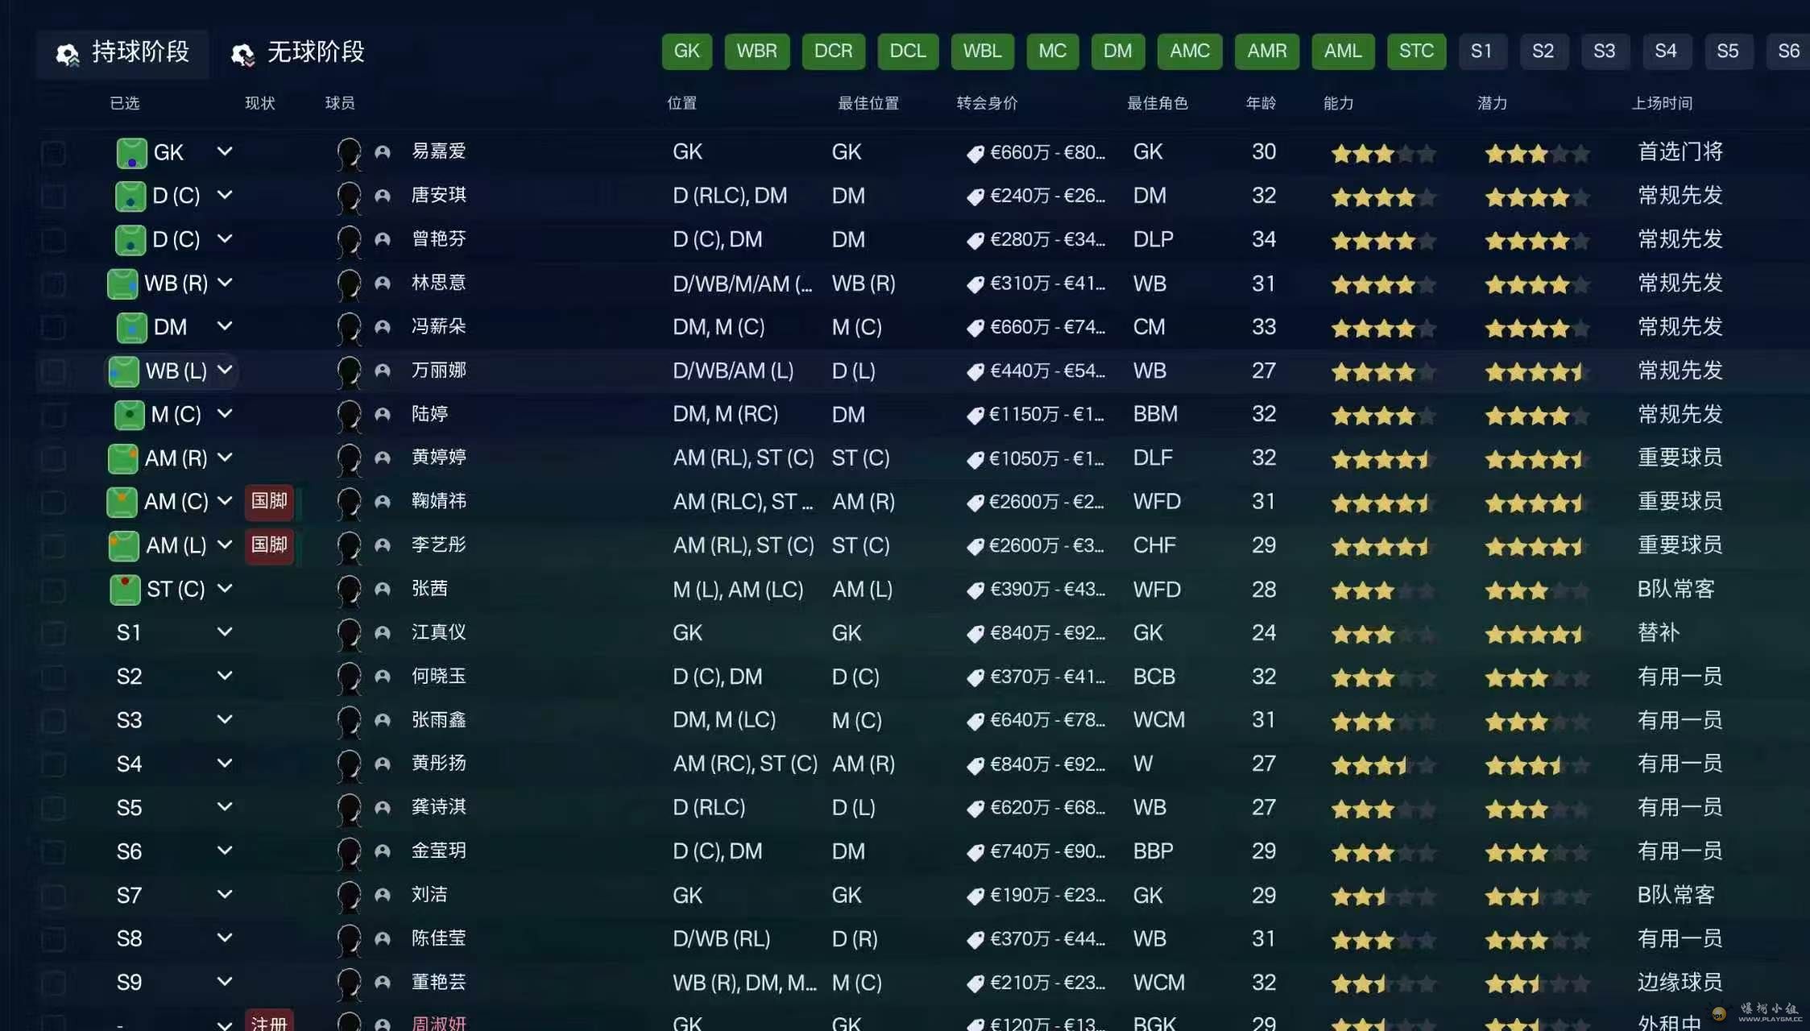1810x1031 pixels.
Task: Click the potential star rating of 江真仪
Action: pos(1536,635)
